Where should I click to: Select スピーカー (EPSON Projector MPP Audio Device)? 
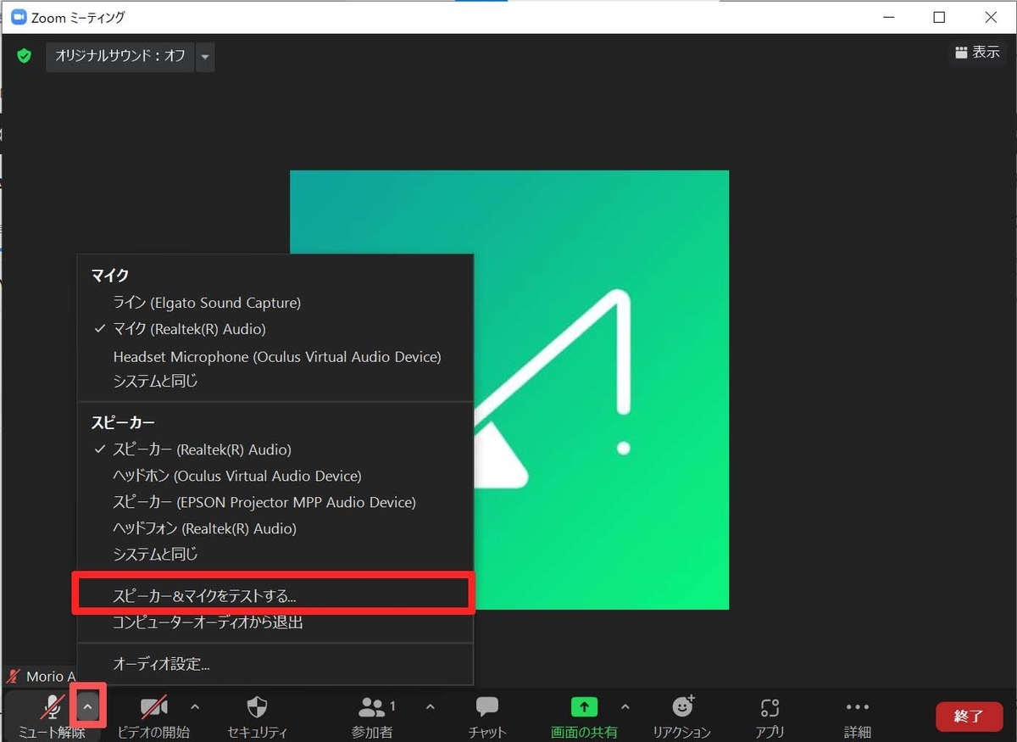pos(275,502)
